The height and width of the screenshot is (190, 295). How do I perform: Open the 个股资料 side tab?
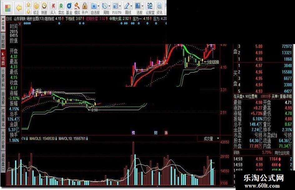tap(3, 78)
